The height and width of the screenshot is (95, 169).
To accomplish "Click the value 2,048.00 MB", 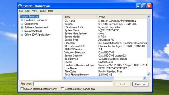I will pos(105,75).
